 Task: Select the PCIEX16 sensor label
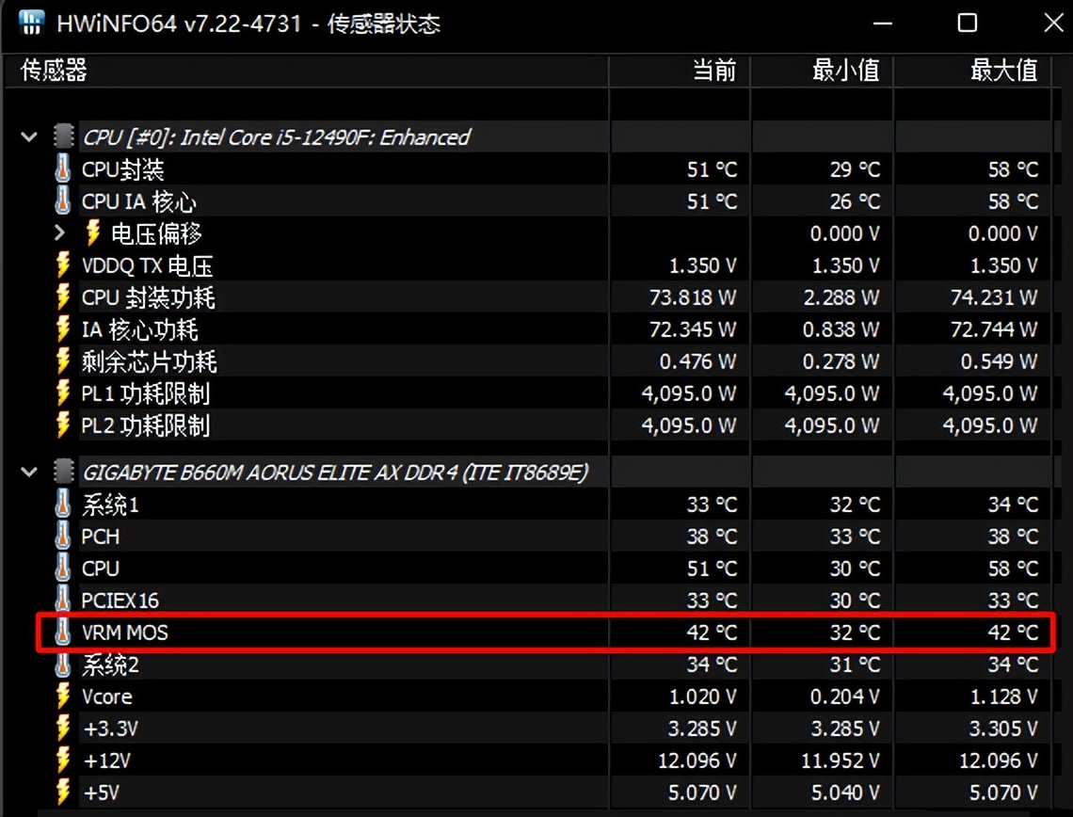coord(120,601)
